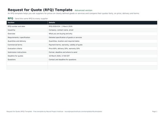Click the 'Page 1' footer label
Screen dimensions: 164x116
point(155,112)
